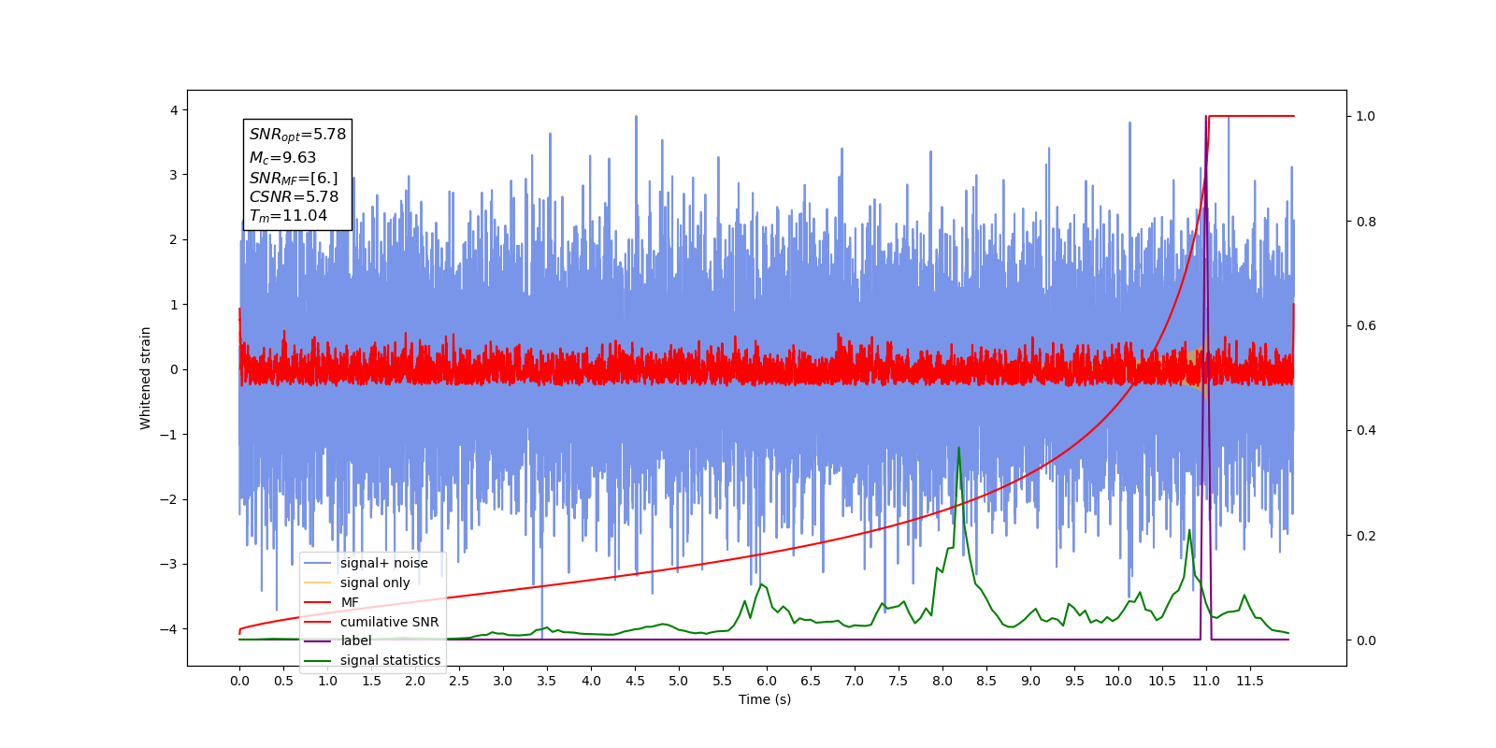Click the SNRopt=5.78 annotation text
This screenshot has height=748, width=1496.
coord(297,135)
